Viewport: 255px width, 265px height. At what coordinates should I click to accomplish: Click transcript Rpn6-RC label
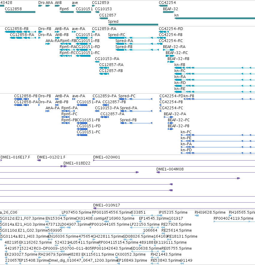tap(68, 53)
